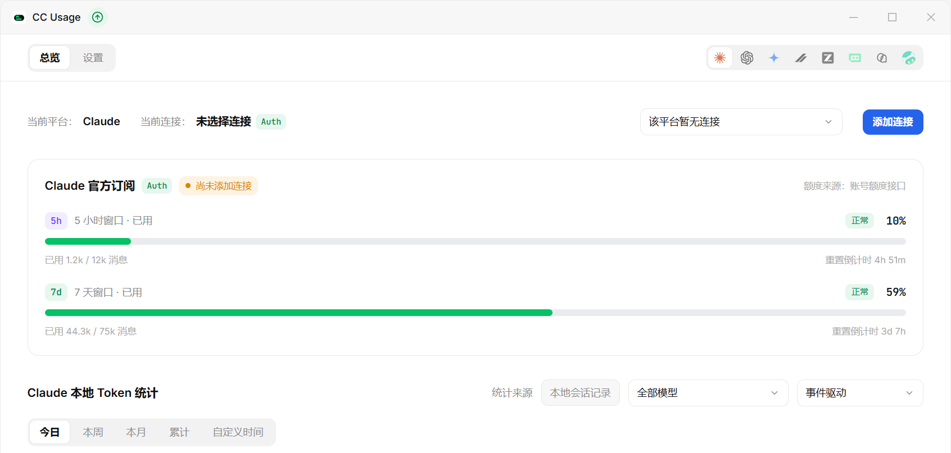Select the 今日 time range tab
This screenshot has width=951, height=453.
coord(50,432)
